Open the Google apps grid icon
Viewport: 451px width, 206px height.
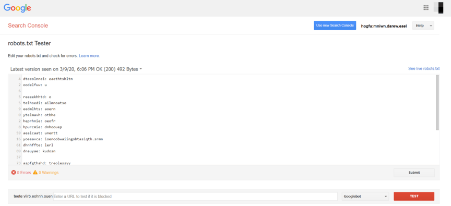point(426,8)
